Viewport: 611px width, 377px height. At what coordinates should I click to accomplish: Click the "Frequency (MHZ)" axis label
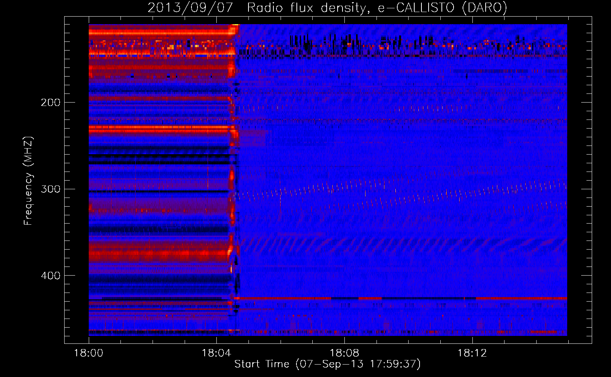coord(28,181)
